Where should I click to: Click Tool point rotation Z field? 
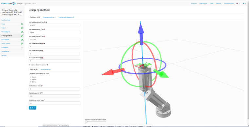pos(54,61)
